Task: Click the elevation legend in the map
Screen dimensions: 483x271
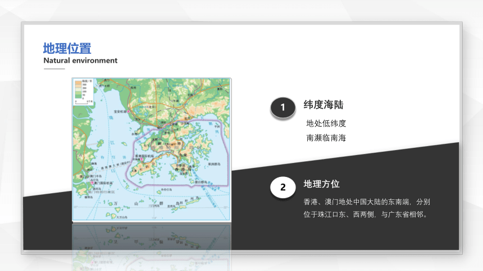Action: 83,92
